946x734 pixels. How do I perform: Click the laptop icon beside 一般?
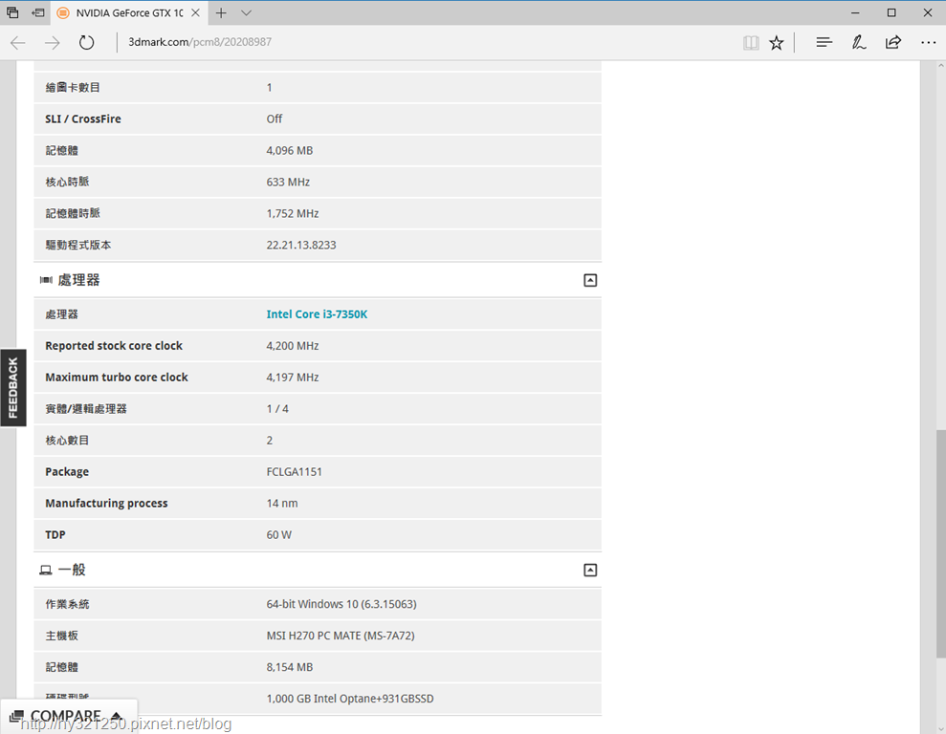(46, 570)
